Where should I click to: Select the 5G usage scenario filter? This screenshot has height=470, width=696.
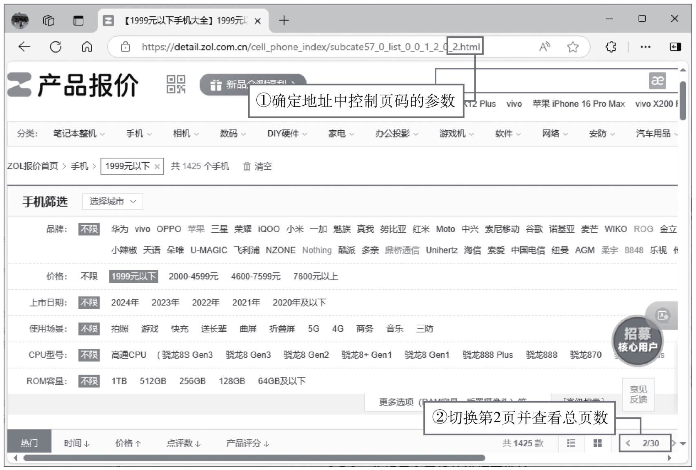314,329
